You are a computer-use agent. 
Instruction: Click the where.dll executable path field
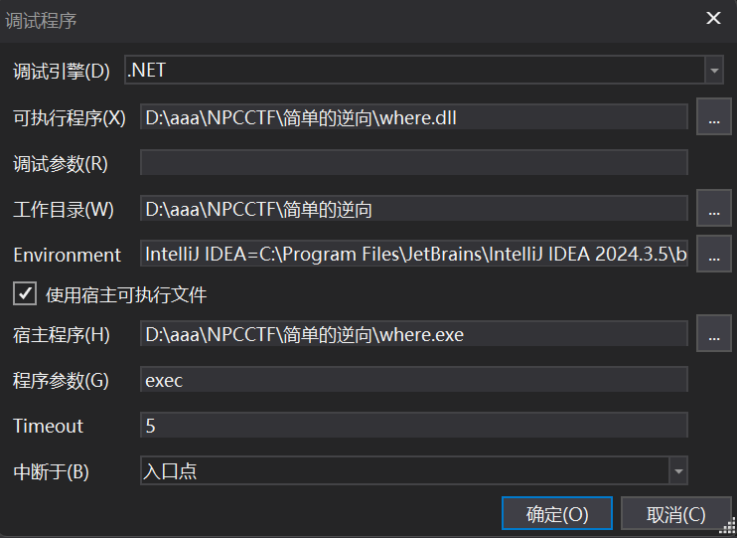tap(413, 117)
